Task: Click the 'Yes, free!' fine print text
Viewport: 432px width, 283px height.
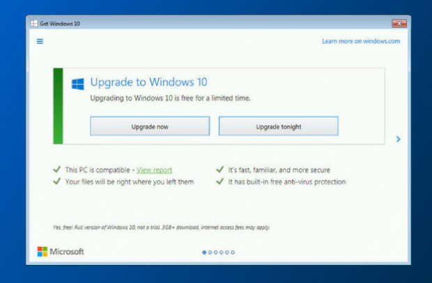Action: [162, 227]
